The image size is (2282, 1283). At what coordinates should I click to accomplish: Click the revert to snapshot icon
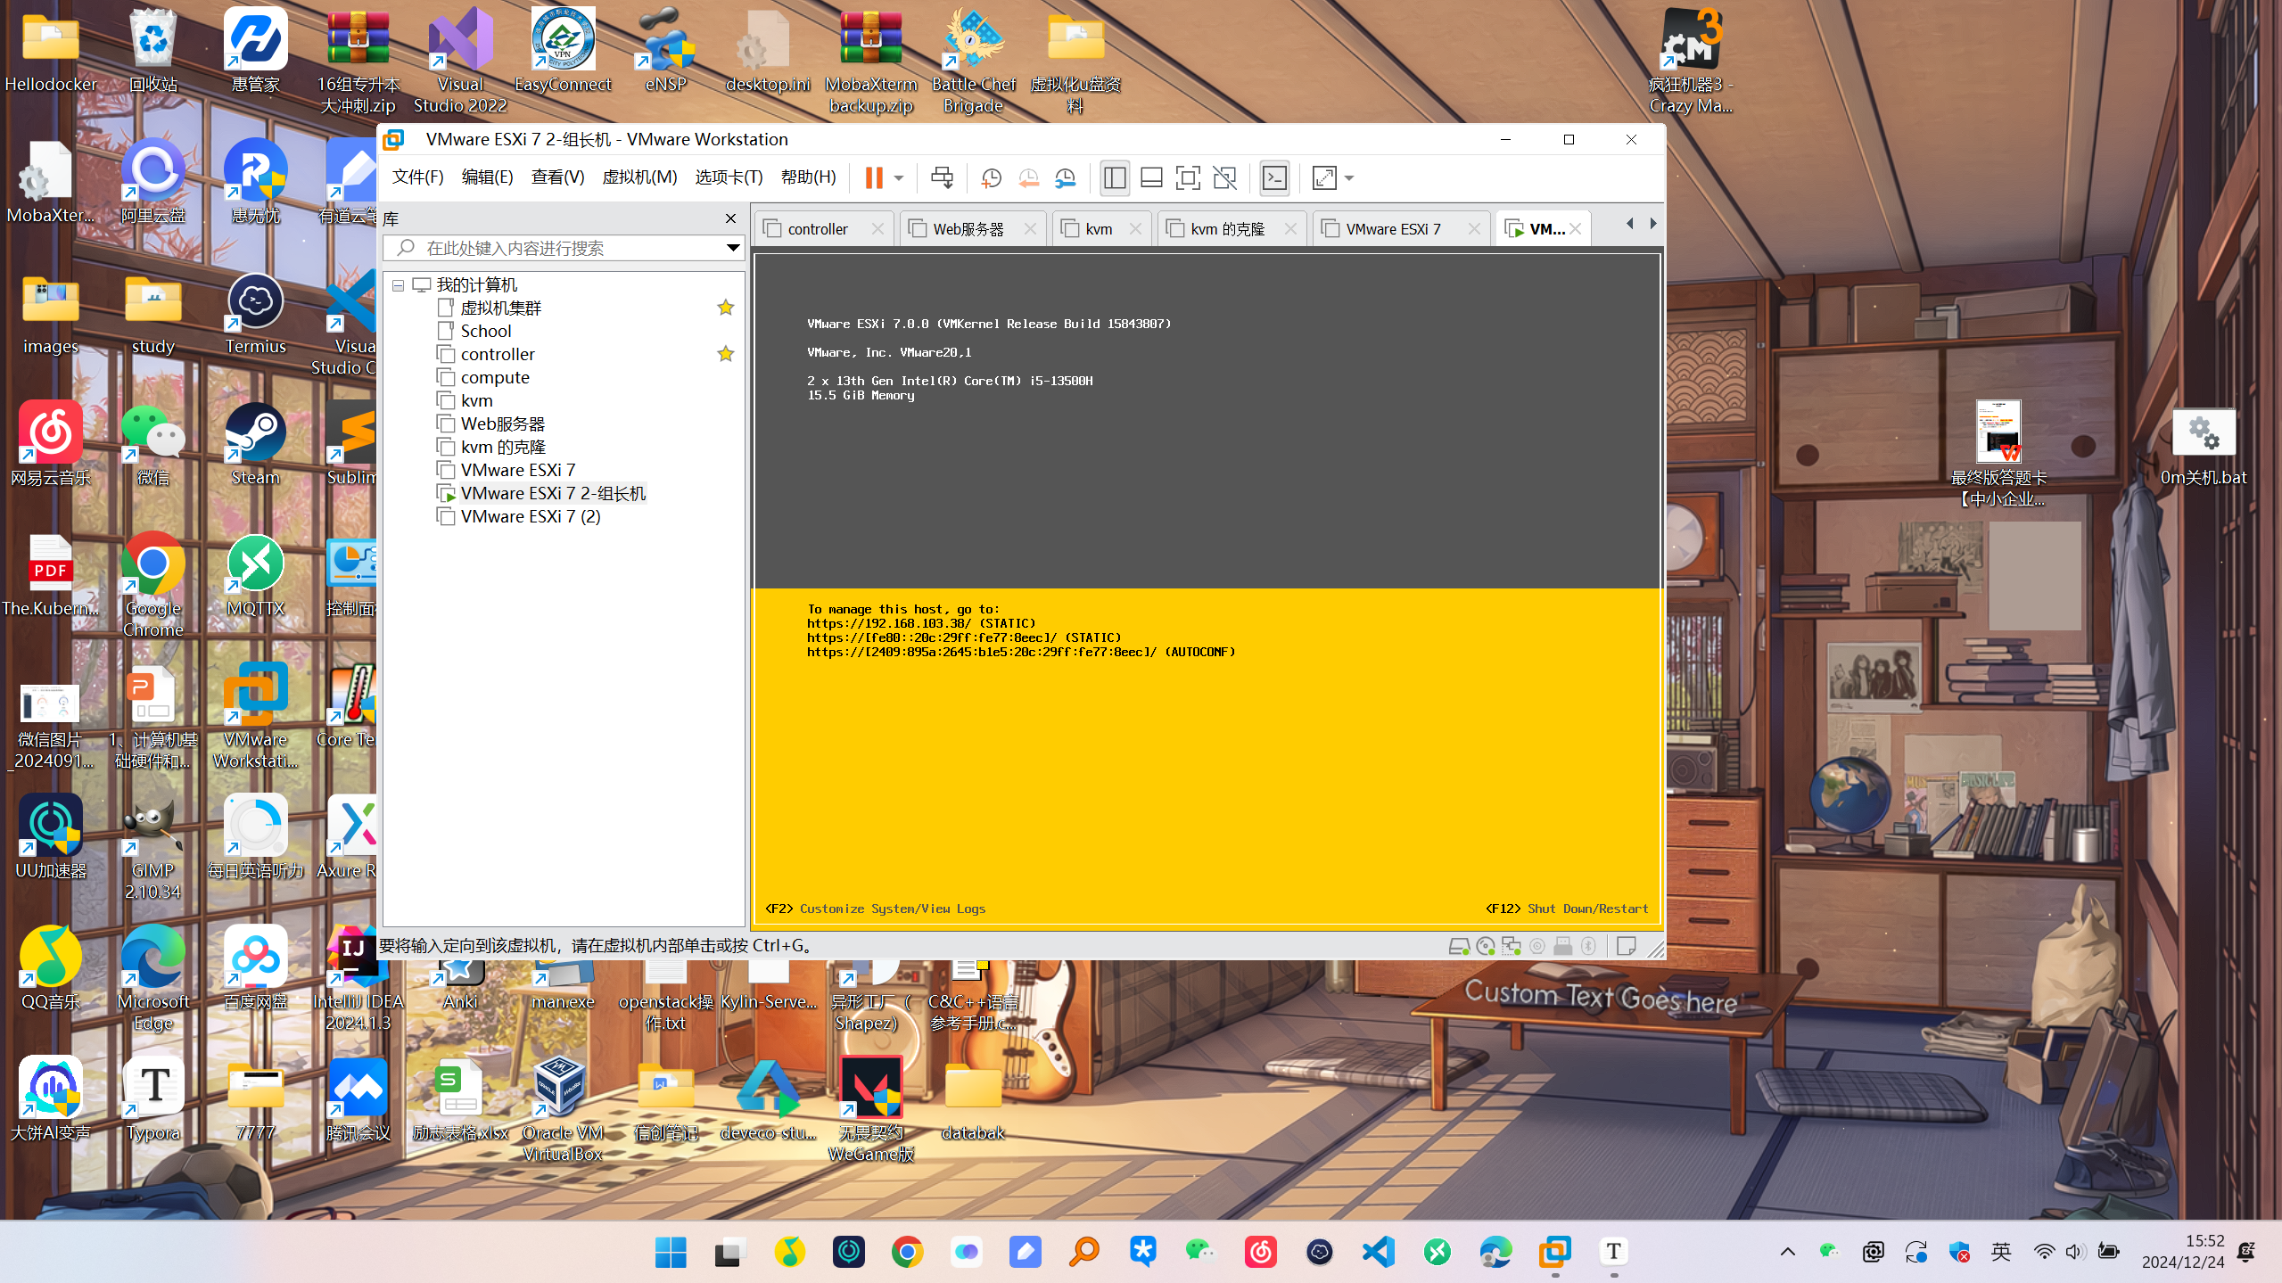coord(1028,178)
